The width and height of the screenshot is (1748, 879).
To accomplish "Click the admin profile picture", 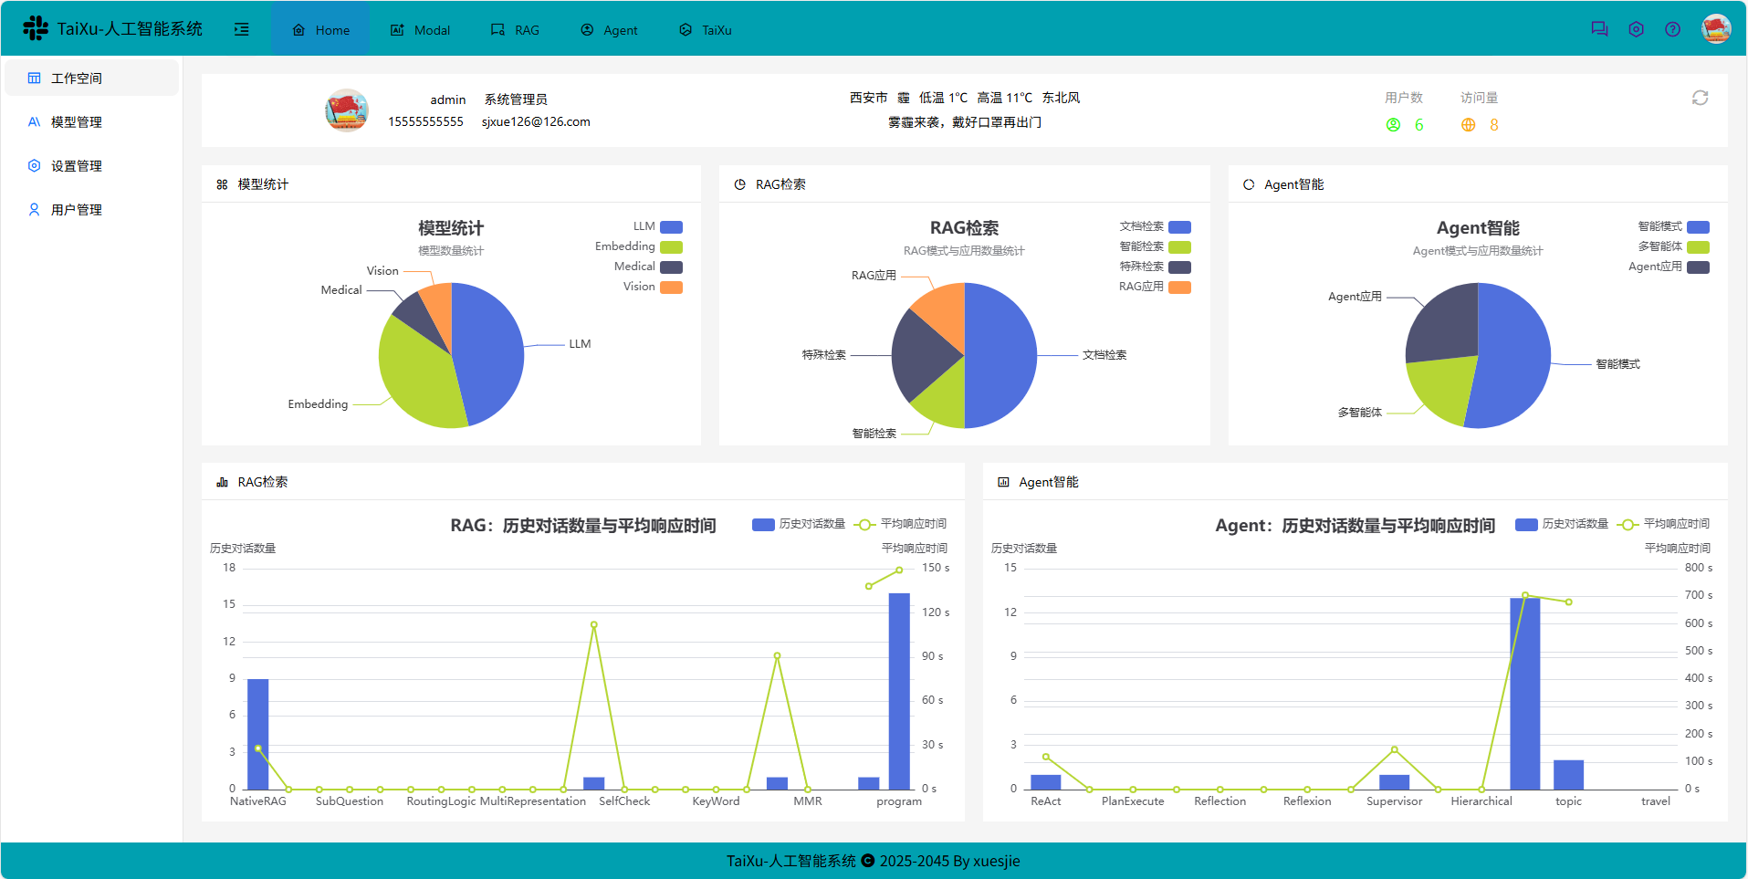I will tap(346, 110).
